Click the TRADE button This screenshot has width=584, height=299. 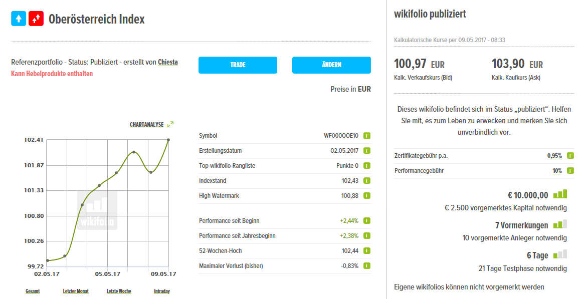[238, 65]
